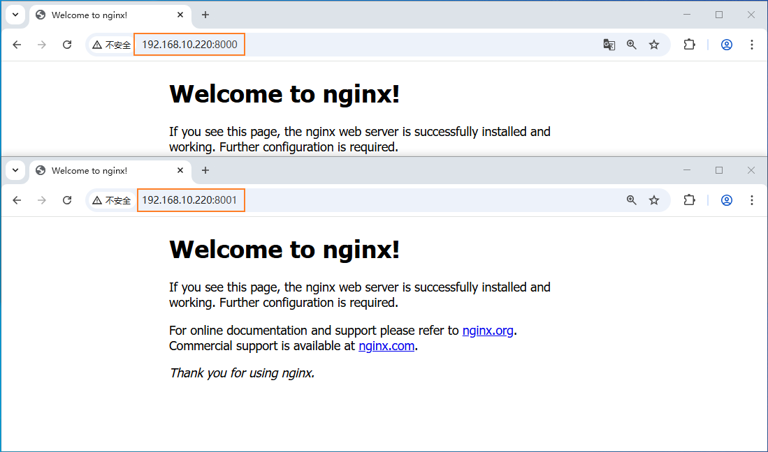The image size is (768, 452).
Task: Bookmark the 192.168.10.220:8001 page with star
Action: (x=654, y=200)
